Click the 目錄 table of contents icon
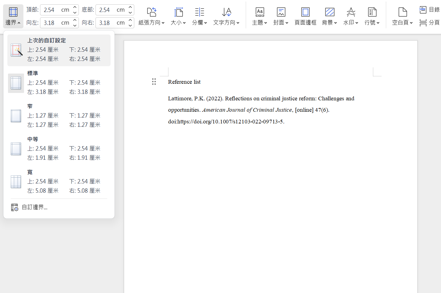 click(x=423, y=10)
